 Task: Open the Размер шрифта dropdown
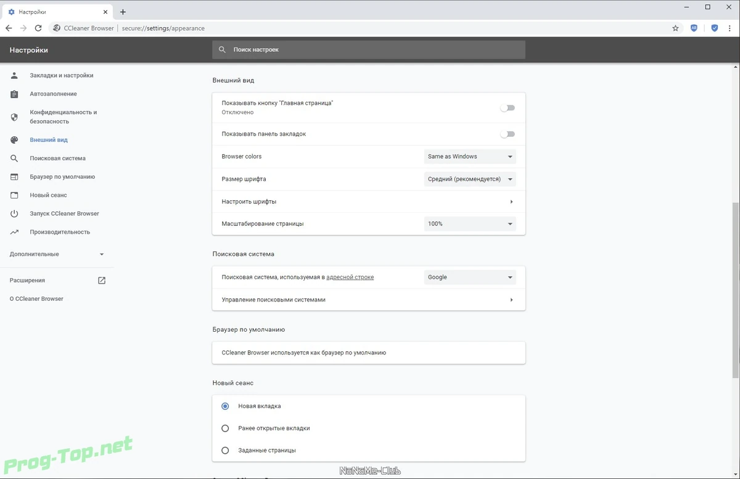tap(470, 179)
